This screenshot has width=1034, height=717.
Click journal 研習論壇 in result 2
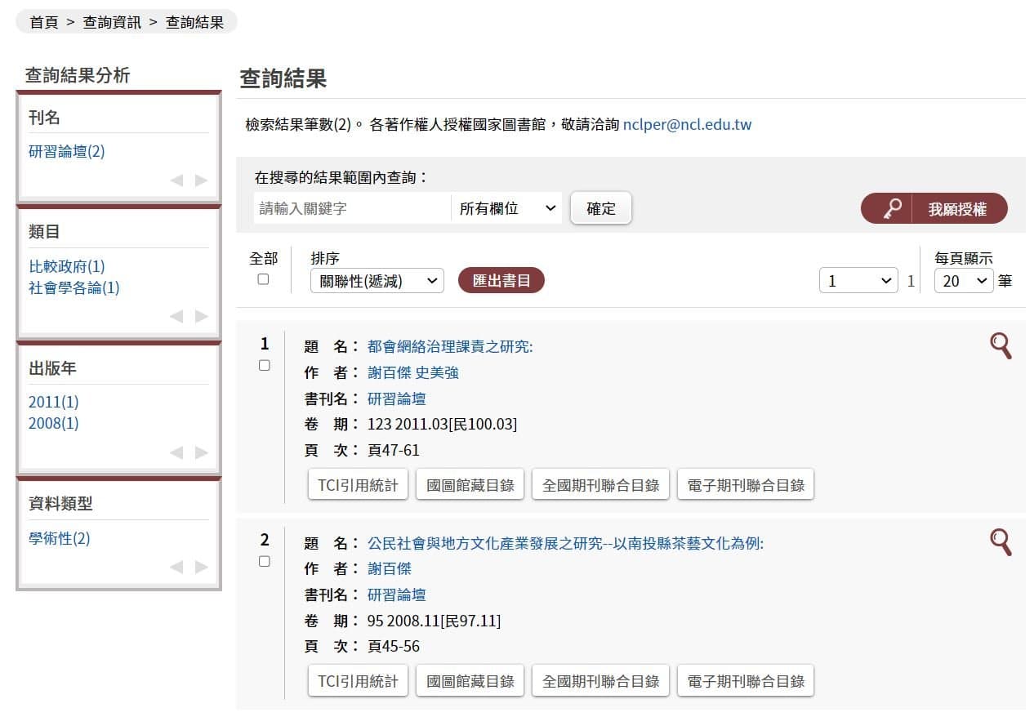397,595
